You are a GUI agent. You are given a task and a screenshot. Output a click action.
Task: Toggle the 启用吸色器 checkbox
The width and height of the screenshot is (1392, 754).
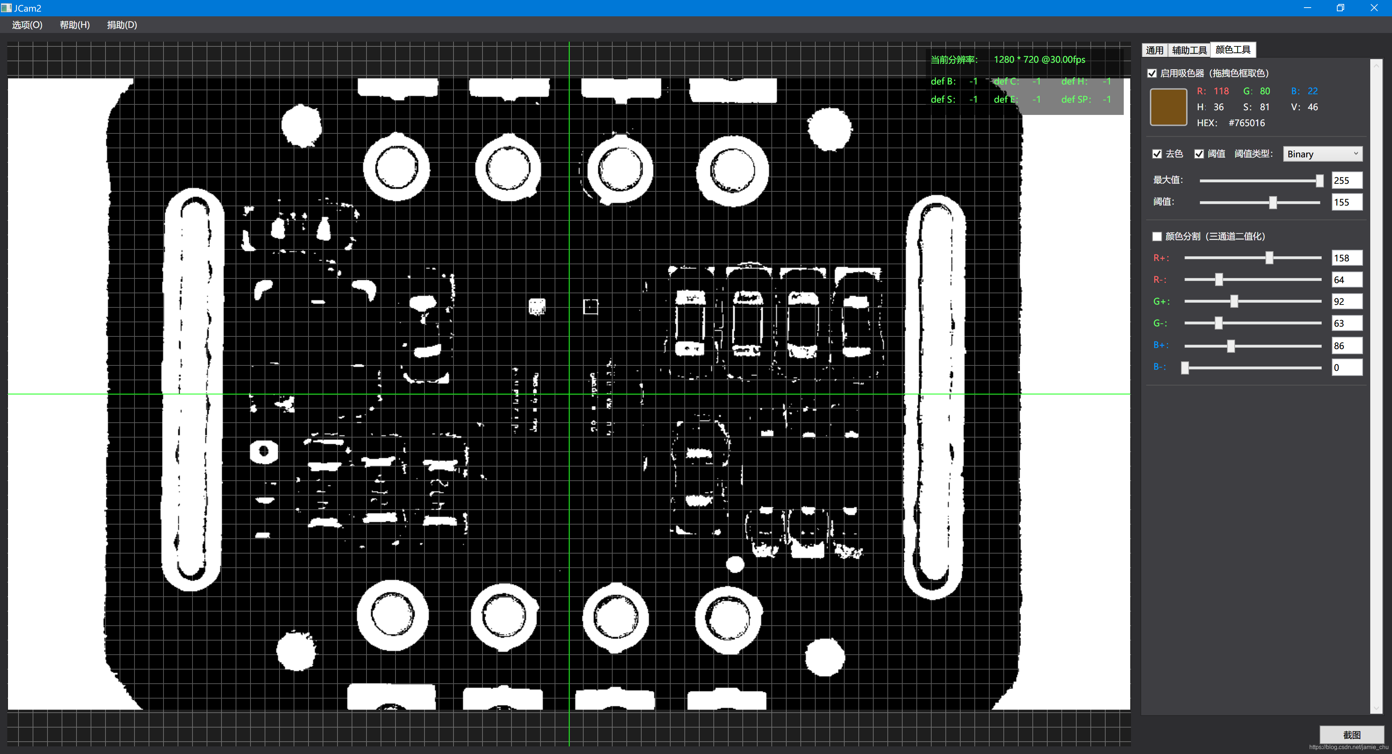pos(1152,74)
